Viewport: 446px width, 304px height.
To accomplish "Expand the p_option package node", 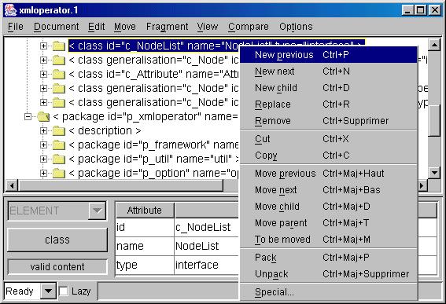I will pos(43,173).
